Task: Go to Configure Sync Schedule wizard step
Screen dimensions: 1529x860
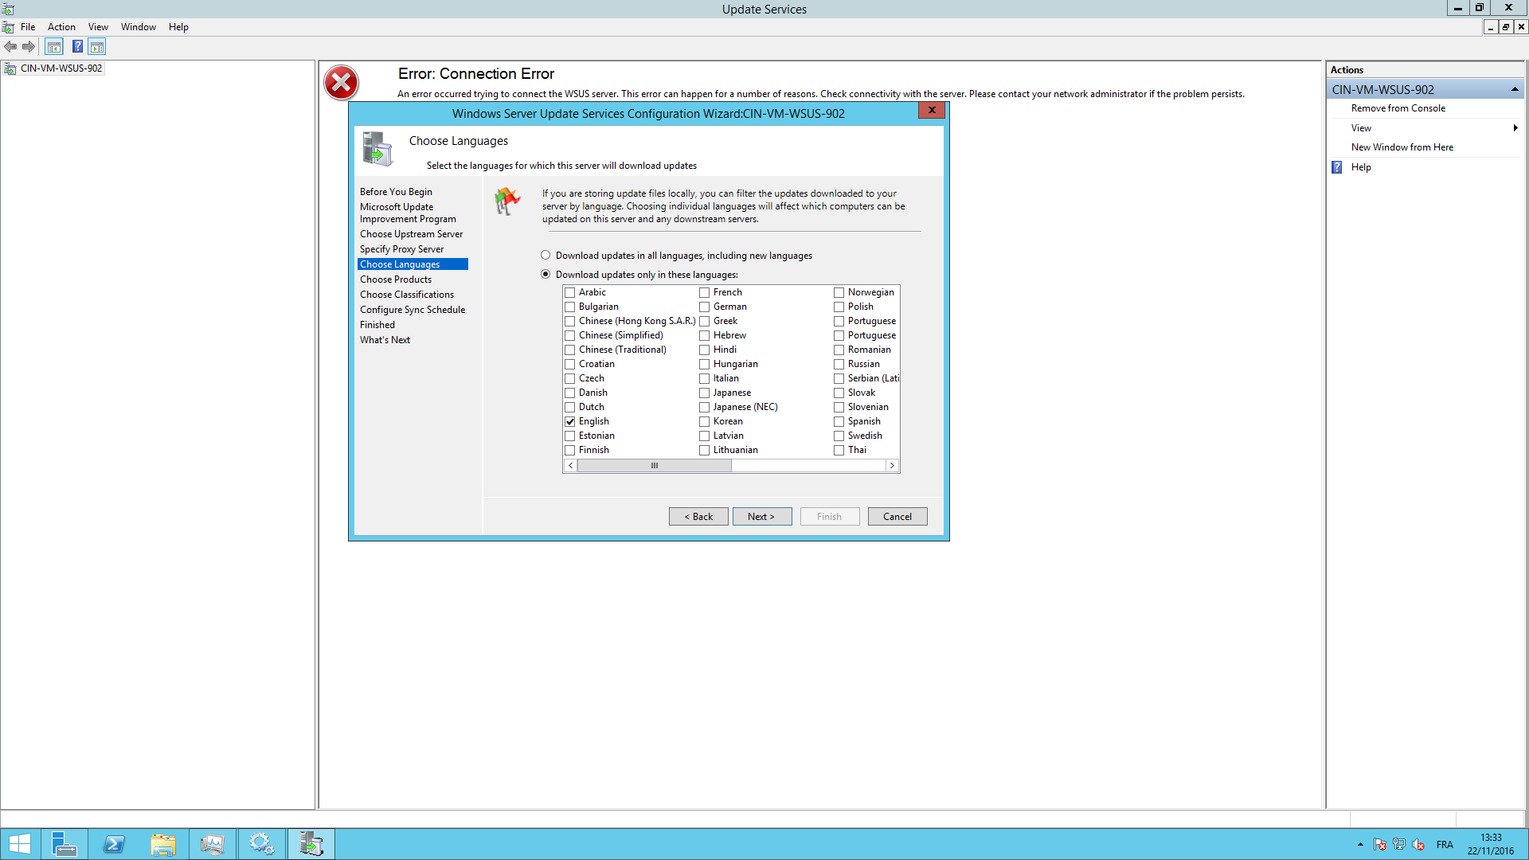Action: point(413,310)
